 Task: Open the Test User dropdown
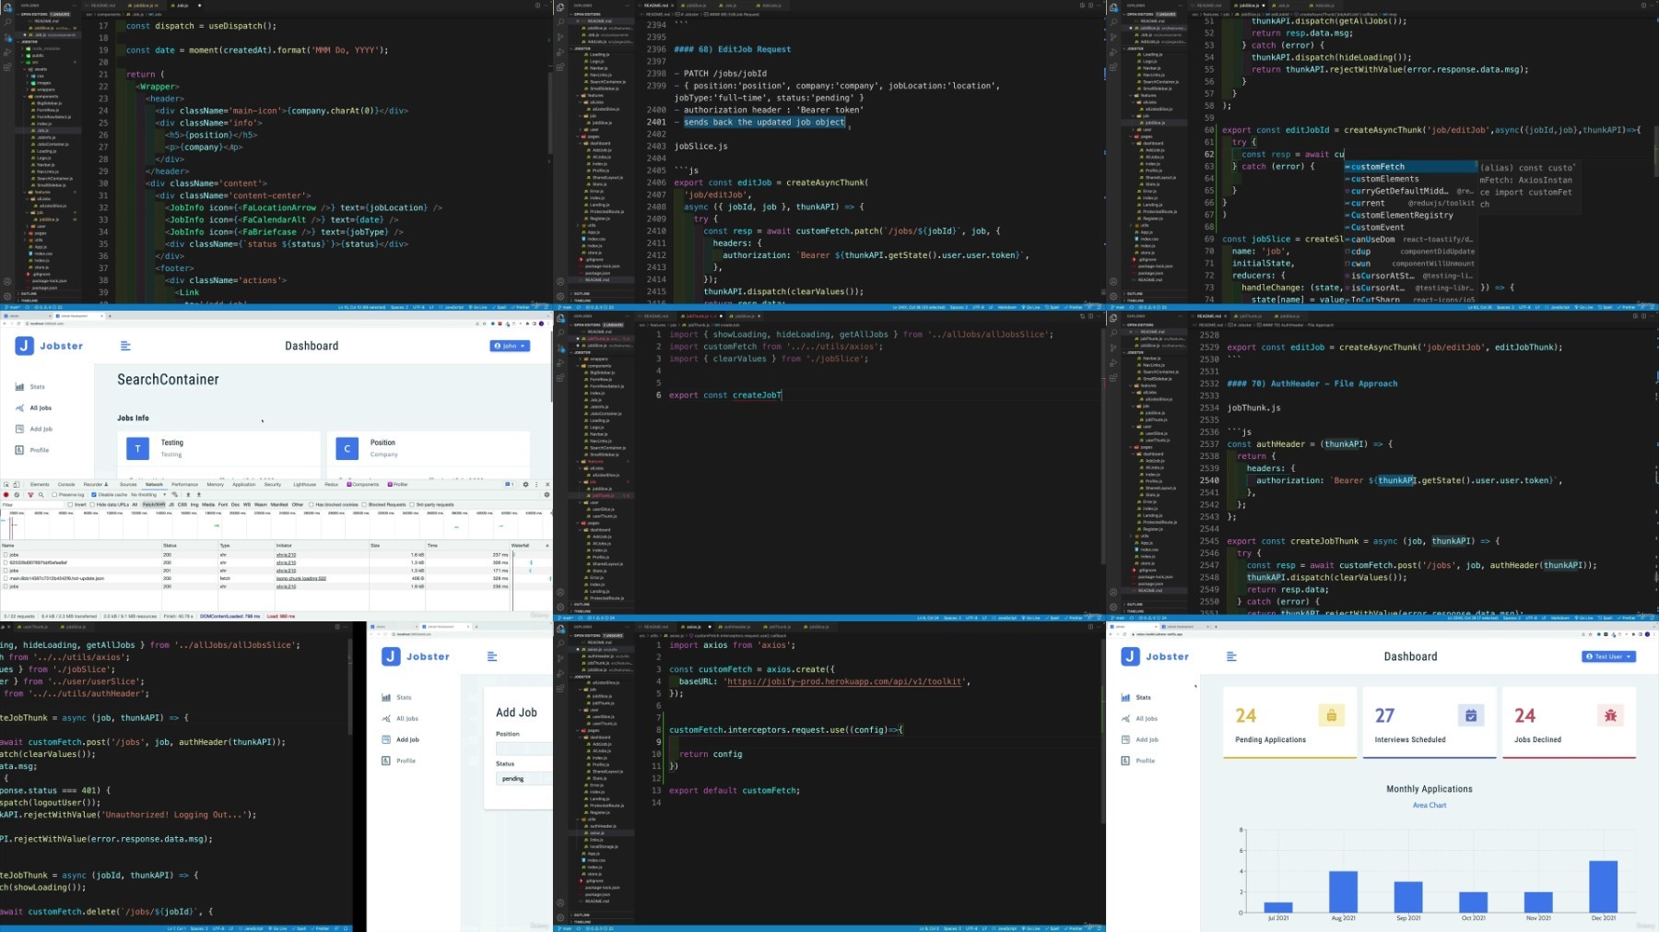[1609, 656]
